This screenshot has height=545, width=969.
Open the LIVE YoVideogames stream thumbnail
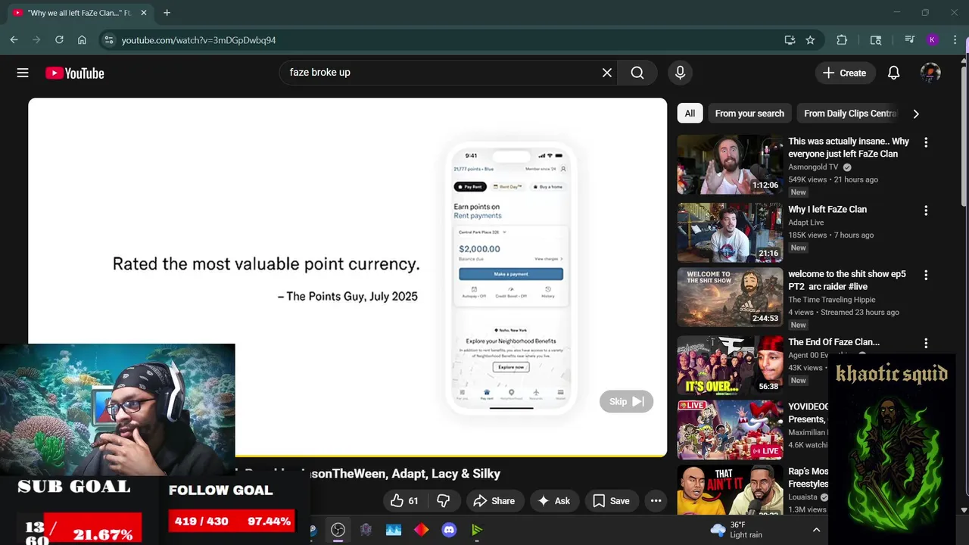pyautogui.click(x=730, y=430)
